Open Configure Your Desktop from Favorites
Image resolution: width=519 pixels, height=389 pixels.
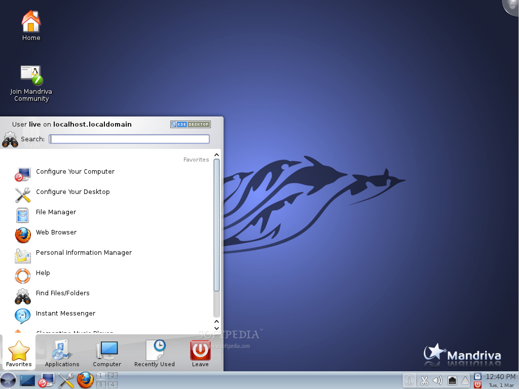pos(73,191)
